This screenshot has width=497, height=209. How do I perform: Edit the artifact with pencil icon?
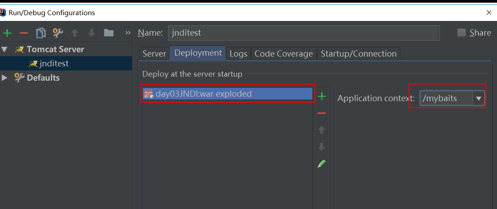(321, 164)
